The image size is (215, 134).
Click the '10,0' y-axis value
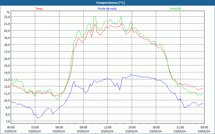pyautogui.click(x=7, y=101)
